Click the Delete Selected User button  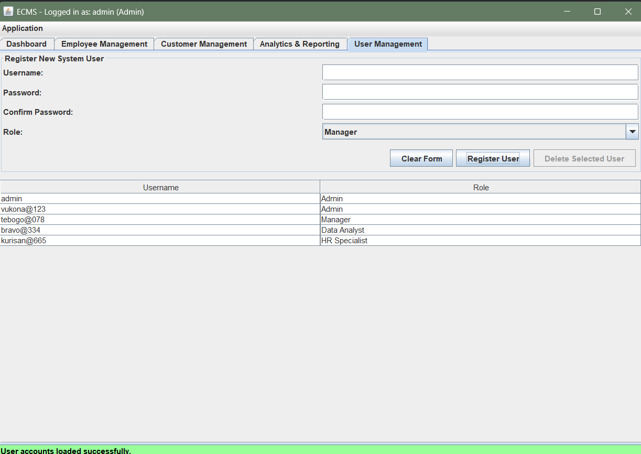pos(584,158)
